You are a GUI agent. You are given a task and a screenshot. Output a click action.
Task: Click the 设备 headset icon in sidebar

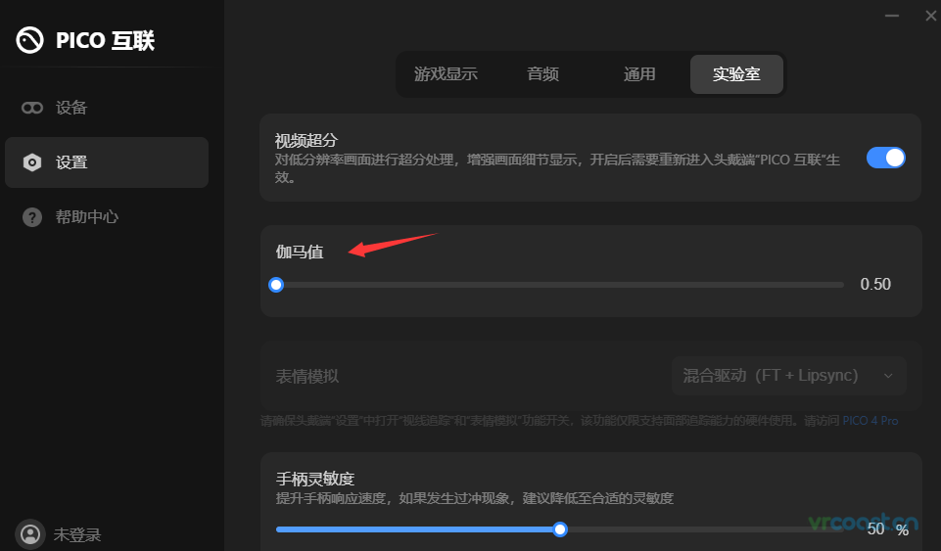[31, 108]
